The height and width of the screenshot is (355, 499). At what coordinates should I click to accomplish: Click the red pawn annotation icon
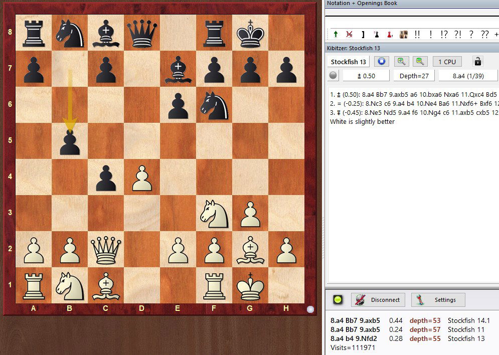pyautogui.click(x=389, y=35)
